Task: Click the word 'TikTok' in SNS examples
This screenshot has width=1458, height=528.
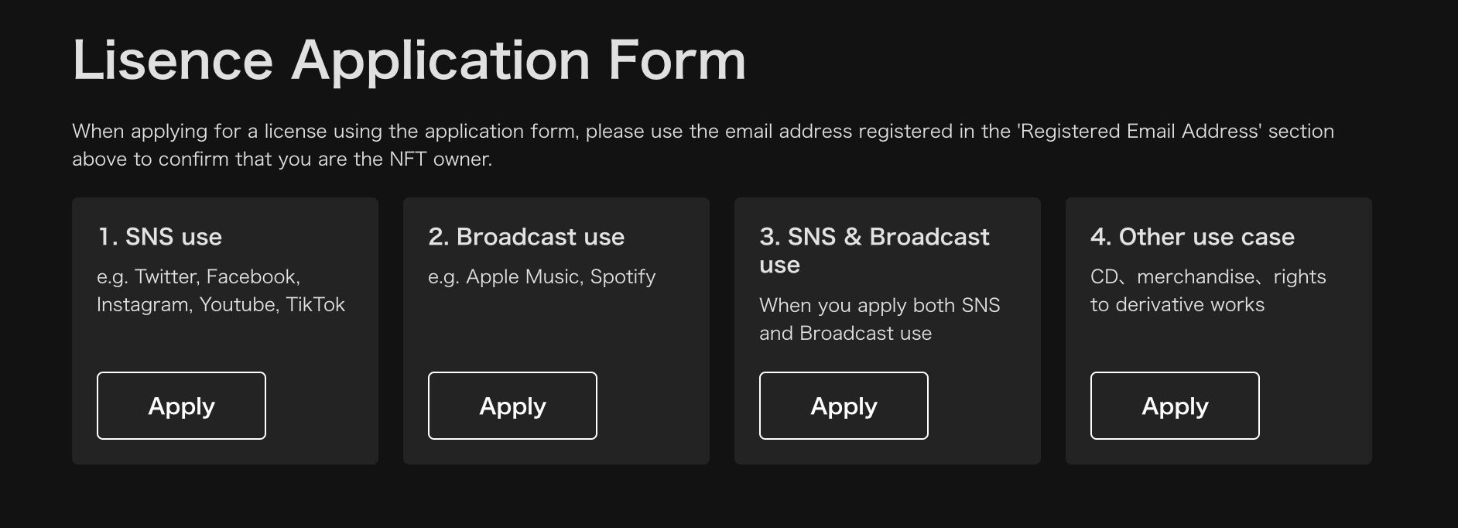Action: tap(315, 305)
